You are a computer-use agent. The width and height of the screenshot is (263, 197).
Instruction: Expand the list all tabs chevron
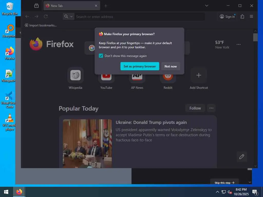[207, 6]
